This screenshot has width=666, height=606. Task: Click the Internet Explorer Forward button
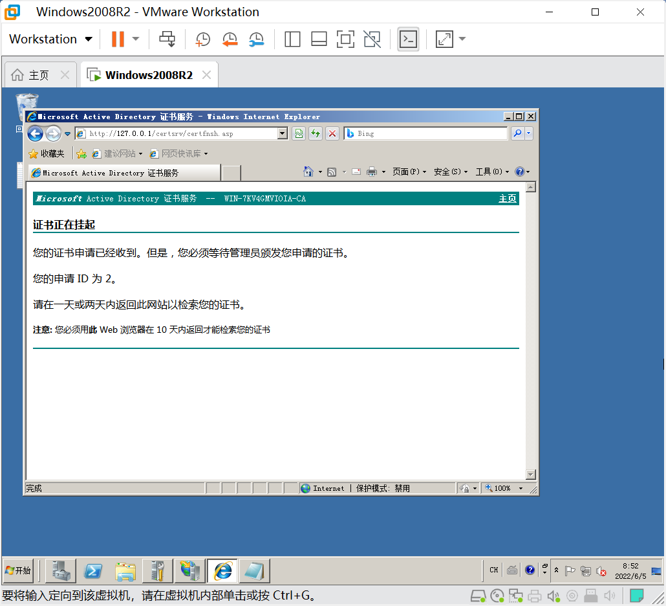[x=53, y=133]
